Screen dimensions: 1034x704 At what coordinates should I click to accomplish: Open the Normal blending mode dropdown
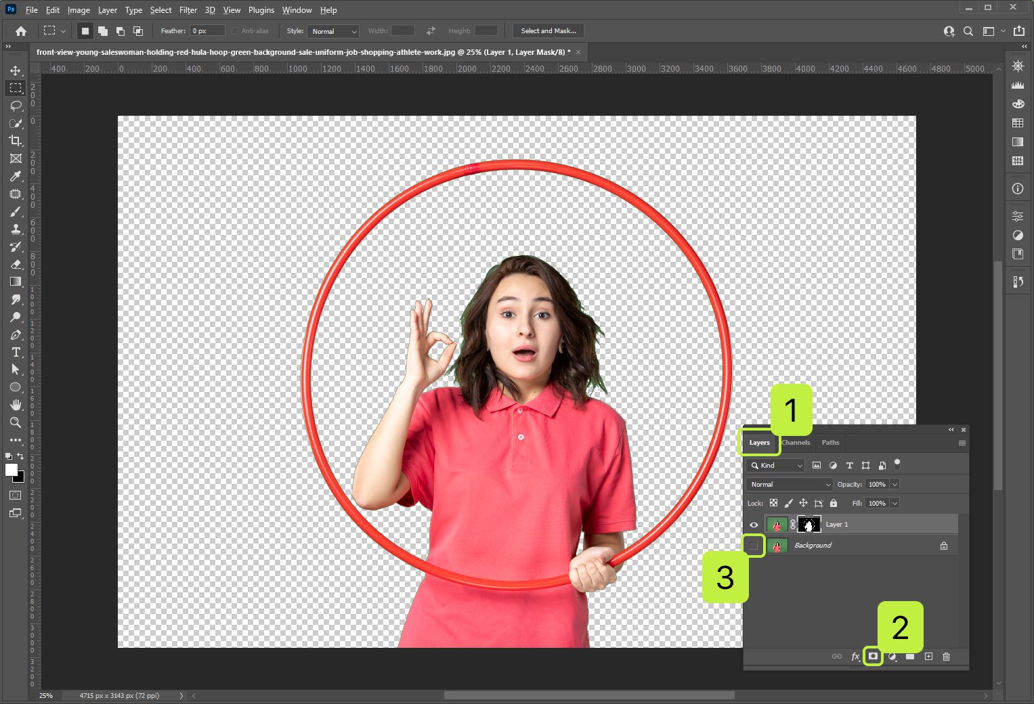coord(790,485)
